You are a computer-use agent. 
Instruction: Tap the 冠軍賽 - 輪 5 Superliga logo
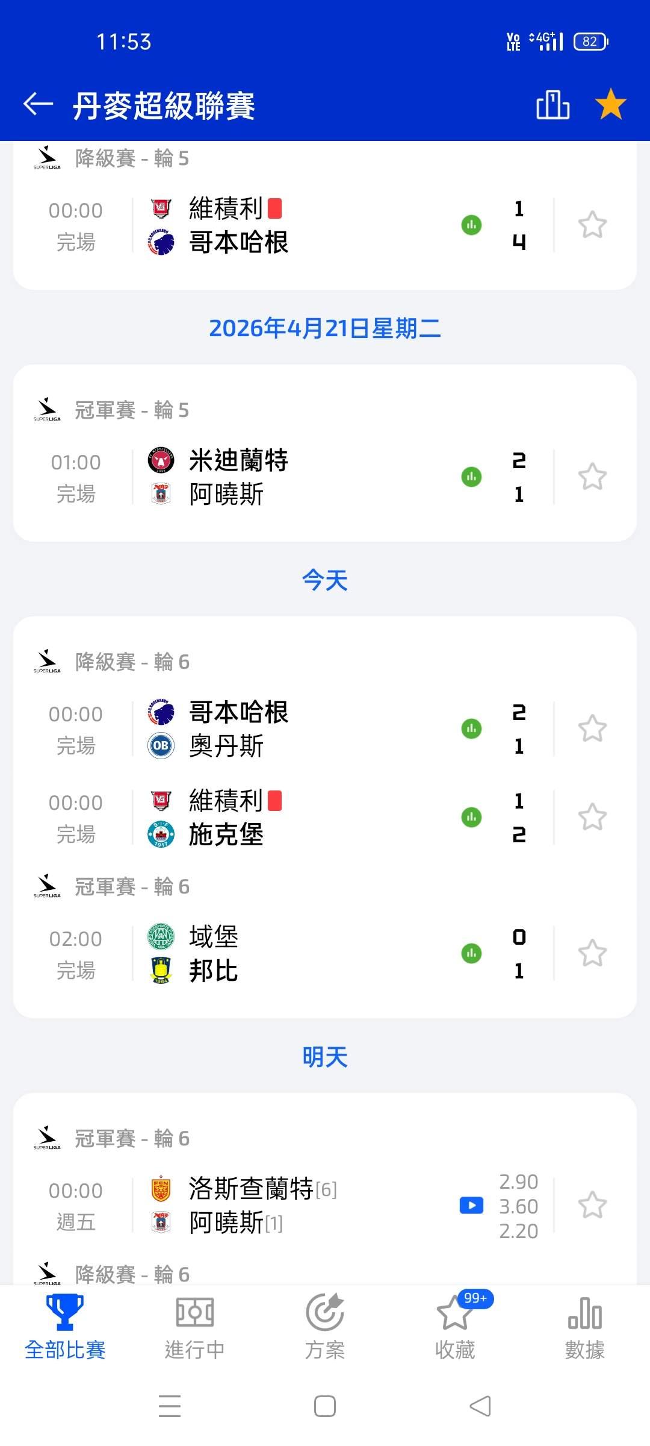pyautogui.click(x=47, y=410)
